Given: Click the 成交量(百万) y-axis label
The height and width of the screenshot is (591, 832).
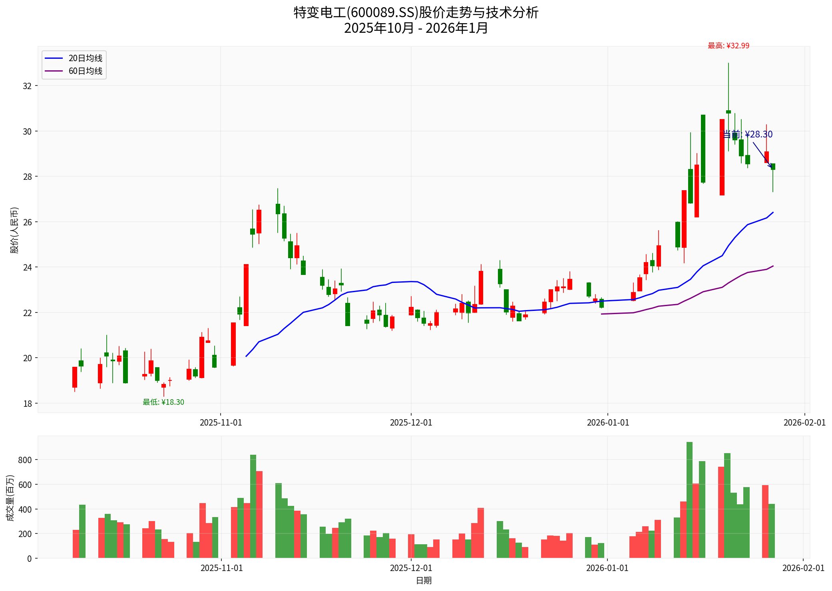Looking at the screenshot, I should point(10,497).
